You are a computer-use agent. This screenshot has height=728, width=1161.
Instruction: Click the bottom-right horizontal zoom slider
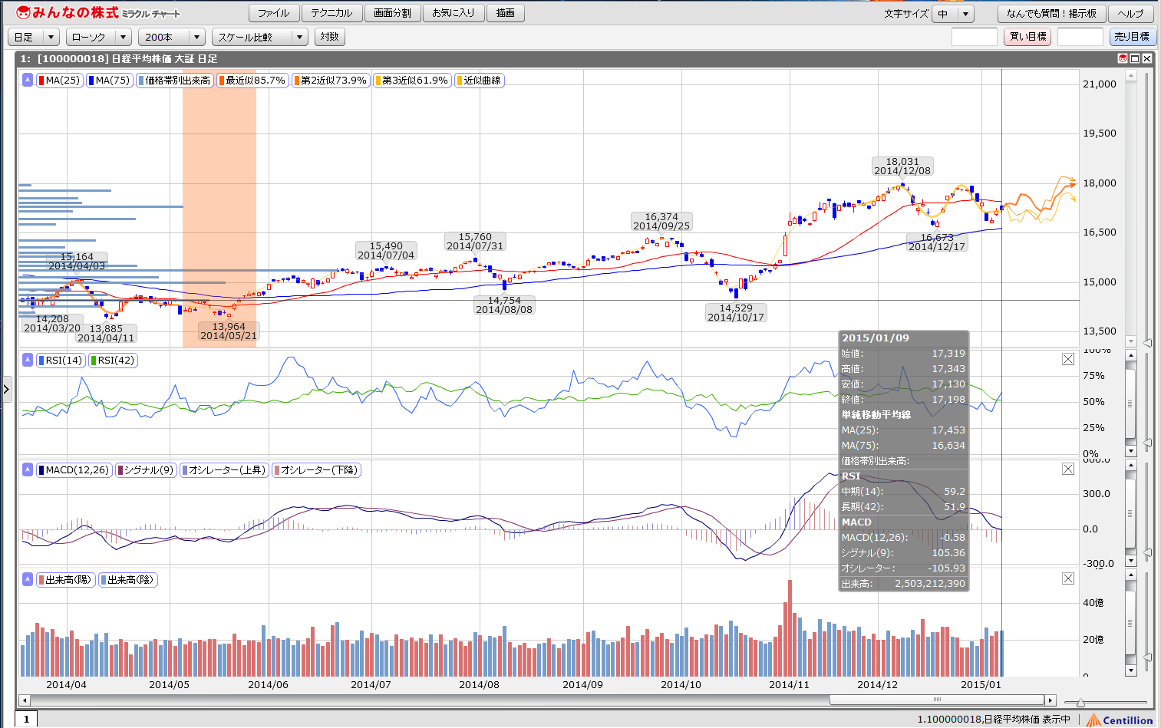1080,703
